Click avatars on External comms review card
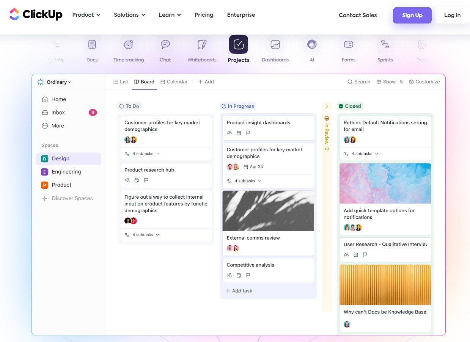470x342 pixels. (x=233, y=248)
